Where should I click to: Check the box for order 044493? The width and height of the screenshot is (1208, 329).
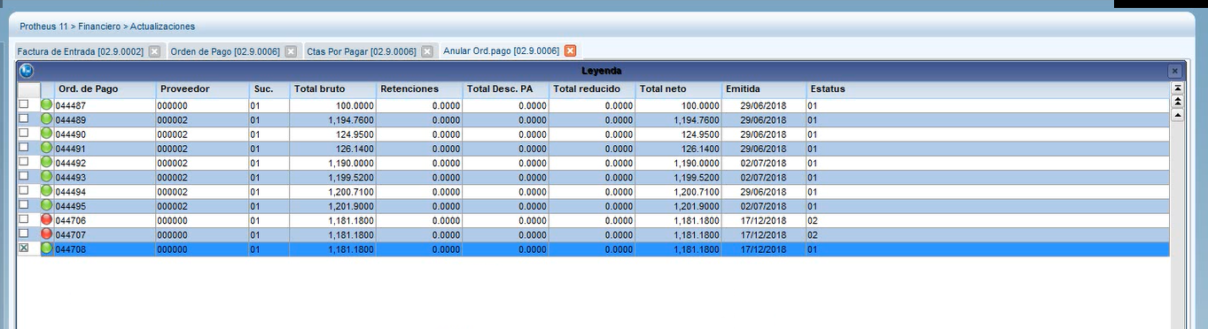tap(24, 176)
